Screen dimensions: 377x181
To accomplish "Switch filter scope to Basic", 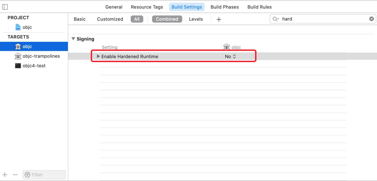I will coord(80,19).
